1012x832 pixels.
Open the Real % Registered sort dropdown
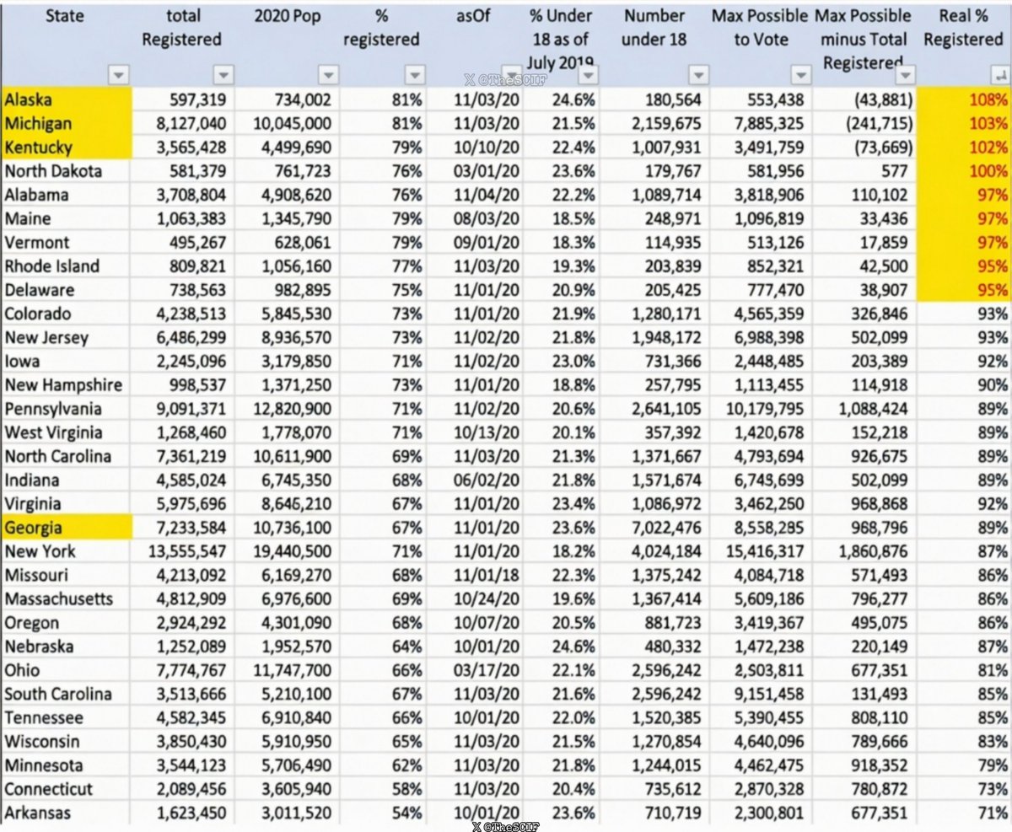[999, 76]
